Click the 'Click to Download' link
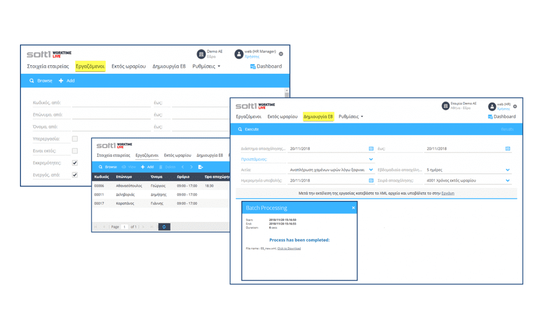 coord(289,248)
